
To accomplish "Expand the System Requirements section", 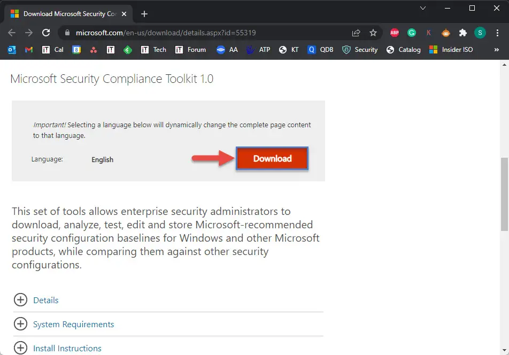I will pos(73,324).
